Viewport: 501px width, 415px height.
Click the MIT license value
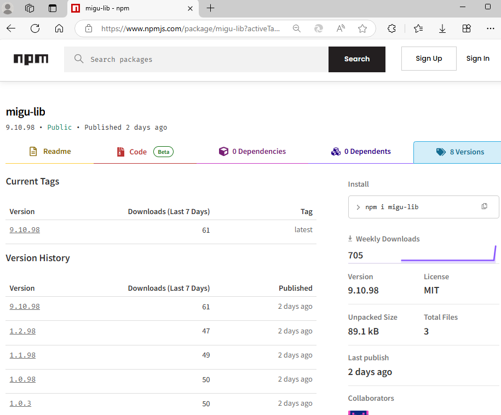coord(431,290)
